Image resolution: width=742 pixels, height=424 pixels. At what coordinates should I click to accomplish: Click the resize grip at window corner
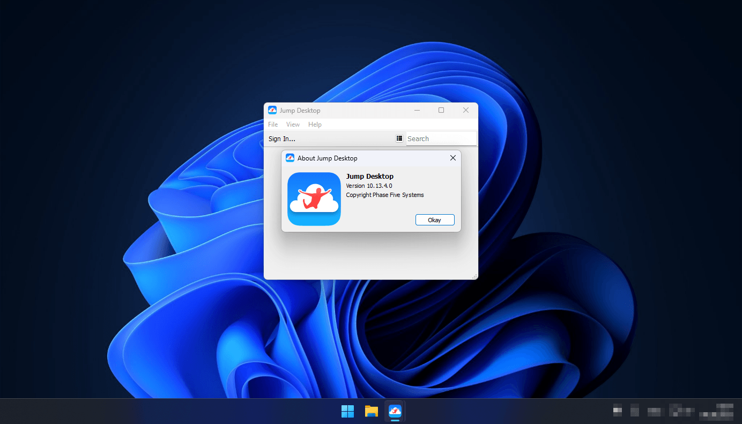point(474,276)
